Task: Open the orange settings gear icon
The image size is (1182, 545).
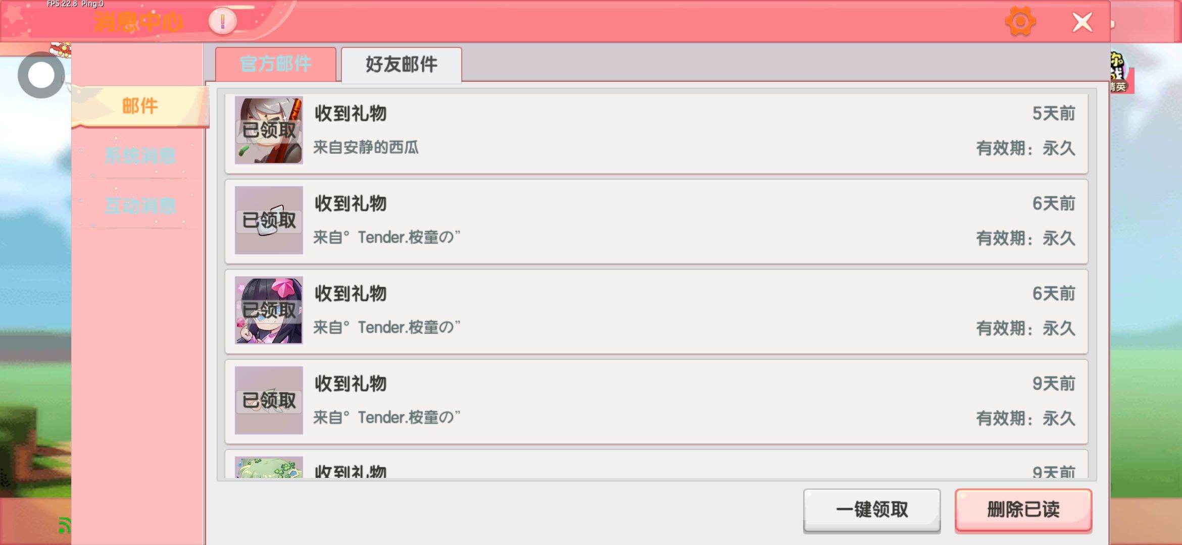Action: 1020,22
